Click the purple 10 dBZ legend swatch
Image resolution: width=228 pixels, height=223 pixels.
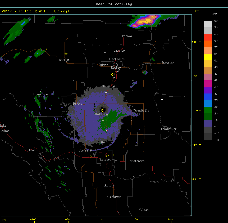[208, 123]
